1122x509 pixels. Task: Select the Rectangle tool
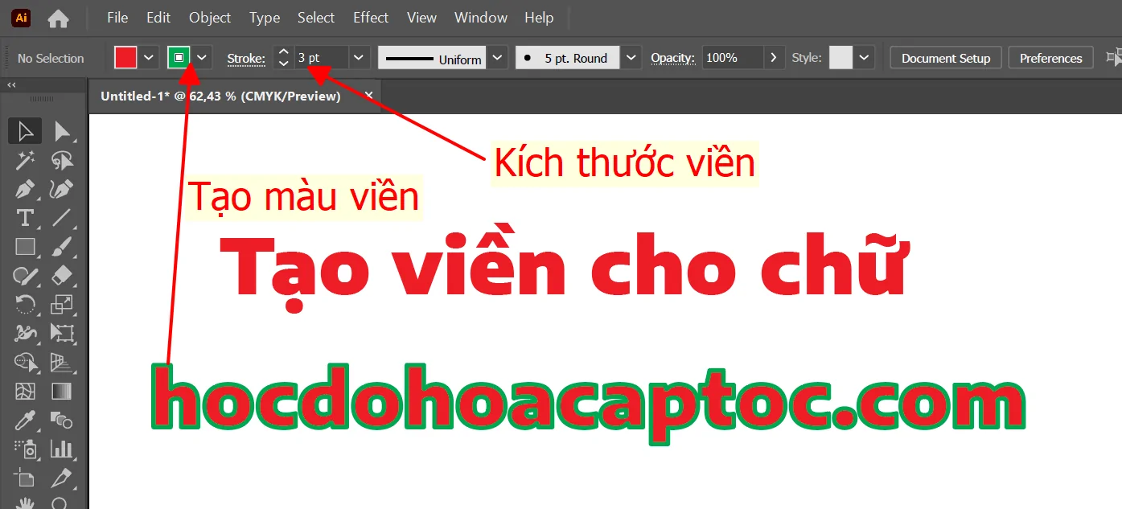pyautogui.click(x=25, y=247)
